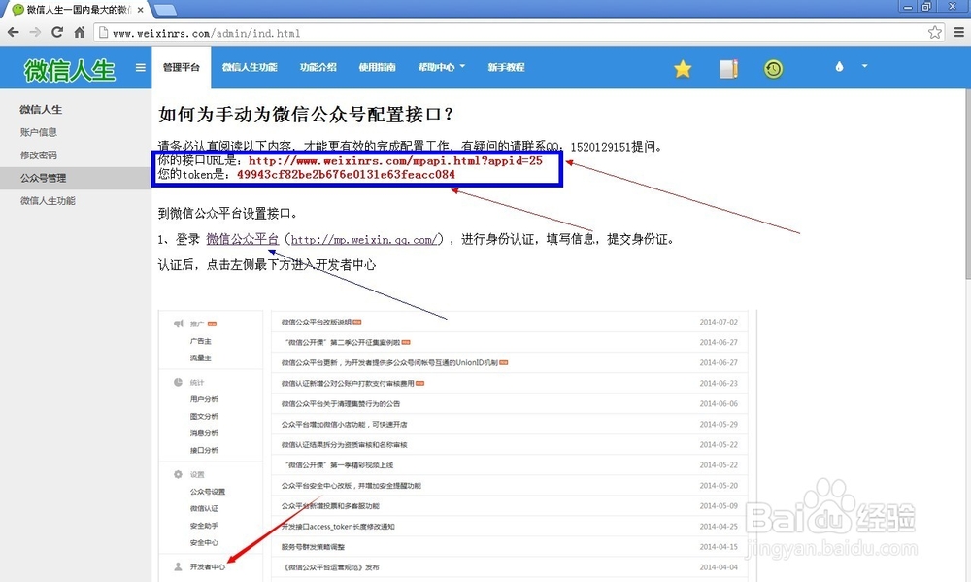
Task: Click the notebook and pencil icon in blue toolbar
Action: point(728,68)
